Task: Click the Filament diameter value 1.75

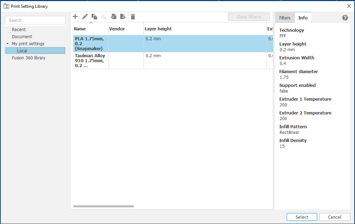Action: click(x=284, y=77)
